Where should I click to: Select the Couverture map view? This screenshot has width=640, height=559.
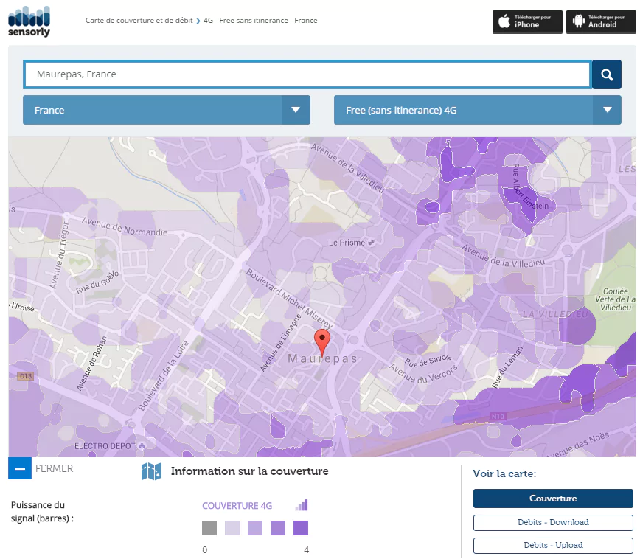click(x=552, y=499)
